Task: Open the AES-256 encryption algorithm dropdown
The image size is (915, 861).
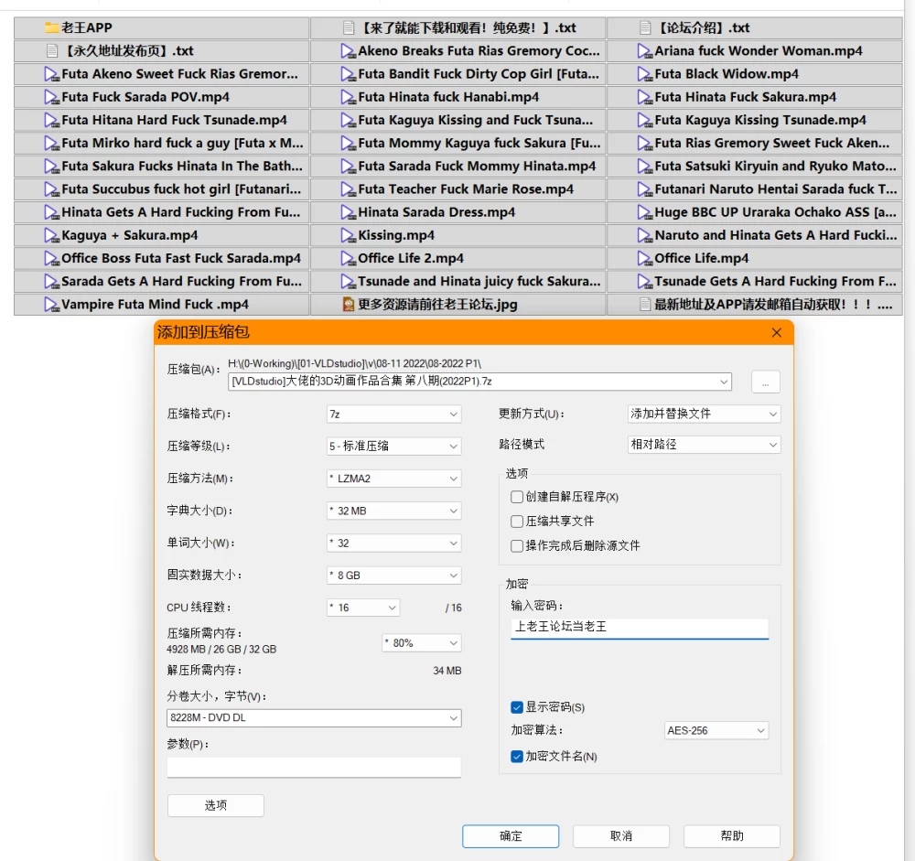Action: coord(716,730)
